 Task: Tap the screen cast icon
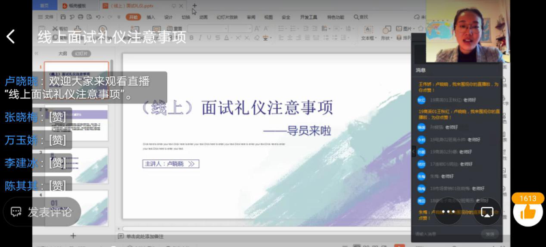(x=487, y=212)
